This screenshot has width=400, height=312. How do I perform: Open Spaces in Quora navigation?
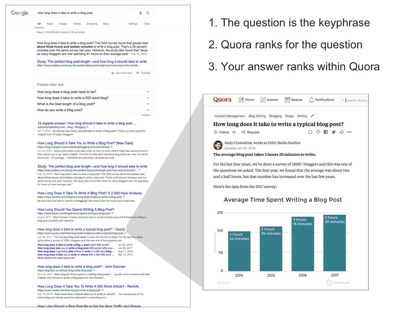click(x=293, y=100)
